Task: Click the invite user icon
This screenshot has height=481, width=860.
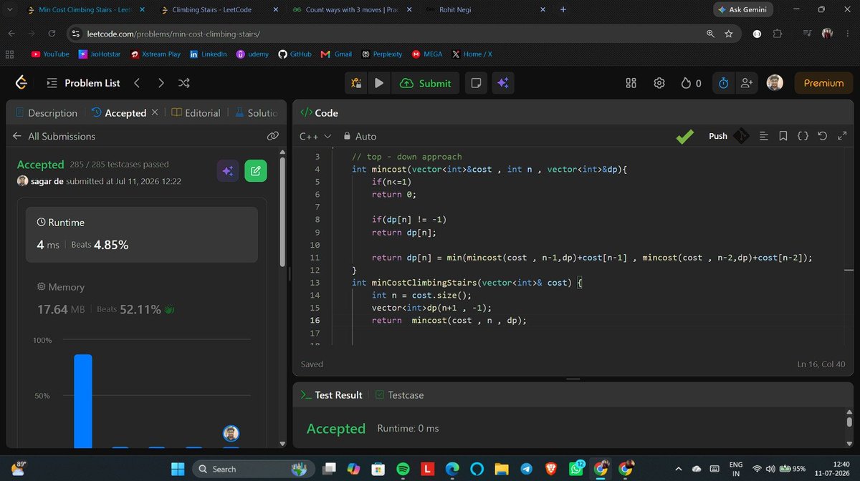Action: pyautogui.click(x=747, y=83)
